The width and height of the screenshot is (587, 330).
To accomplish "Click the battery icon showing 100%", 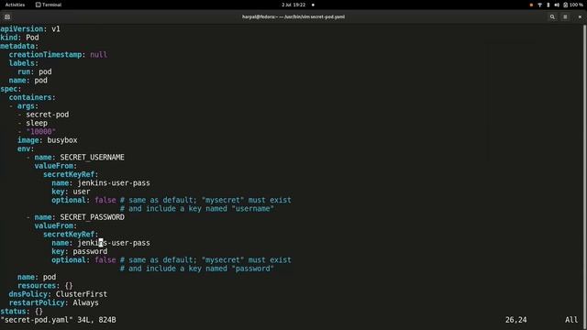I will pyautogui.click(x=565, y=5).
